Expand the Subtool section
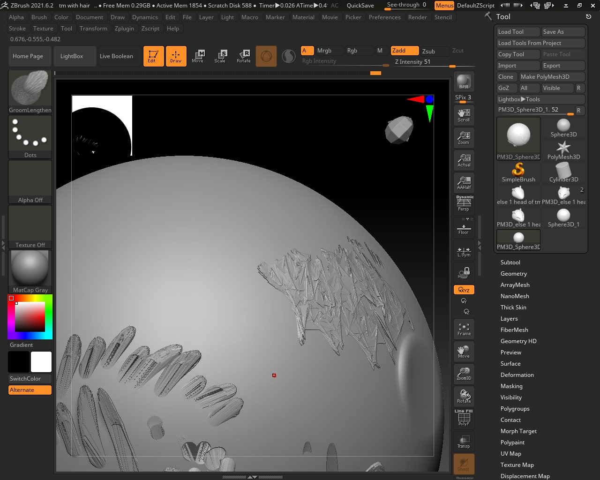 click(x=510, y=262)
